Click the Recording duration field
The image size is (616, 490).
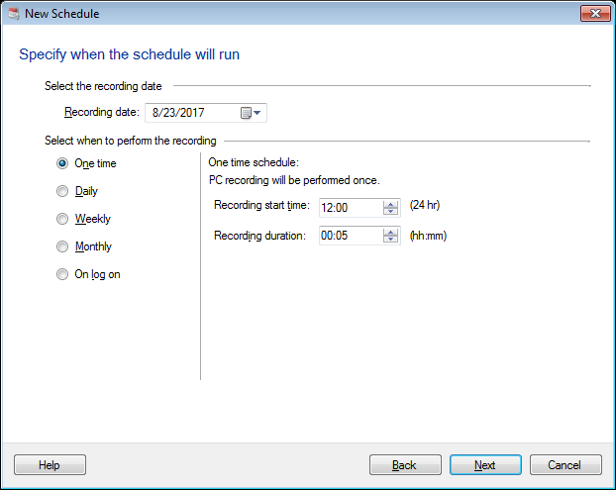[x=350, y=236]
